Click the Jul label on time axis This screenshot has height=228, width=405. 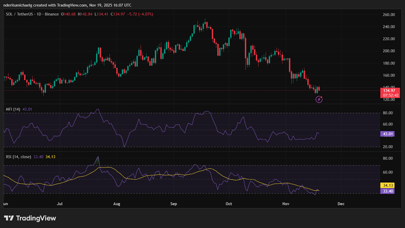[x=60, y=205]
